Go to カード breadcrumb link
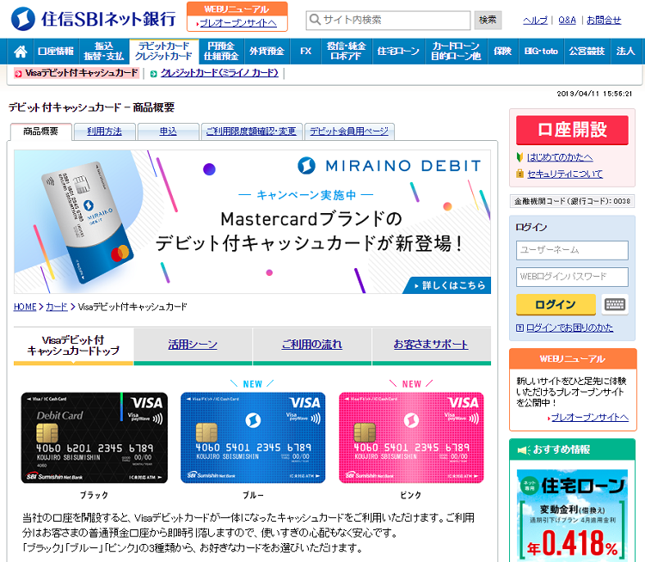The width and height of the screenshot is (645, 562). (57, 307)
